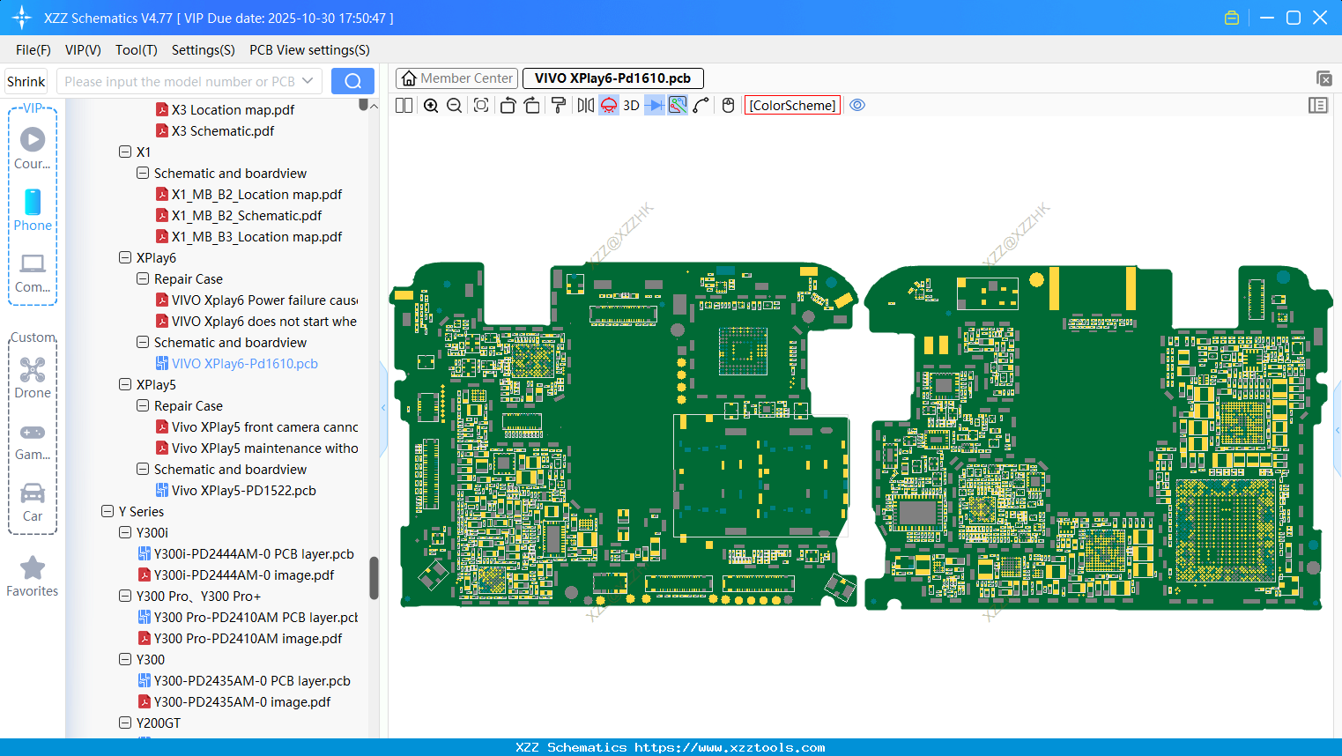
Task: Open the ColorScheme selector
Action: pyautogui.click(x=792, y=106)
